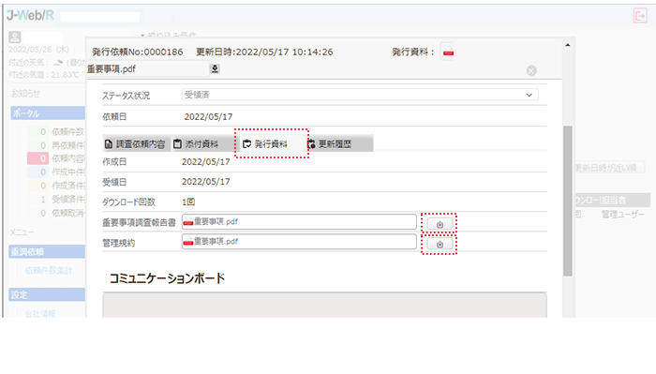Viewport: 656px width, 374px height.
Task: Open 重調依頼 in the sidebar menu
Action: [47, 252]
